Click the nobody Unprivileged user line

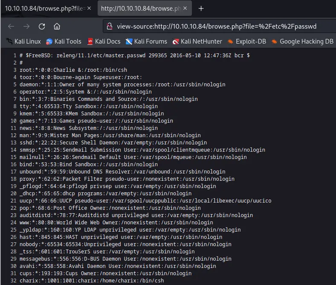pyautogui.click(x=125, y=245)
